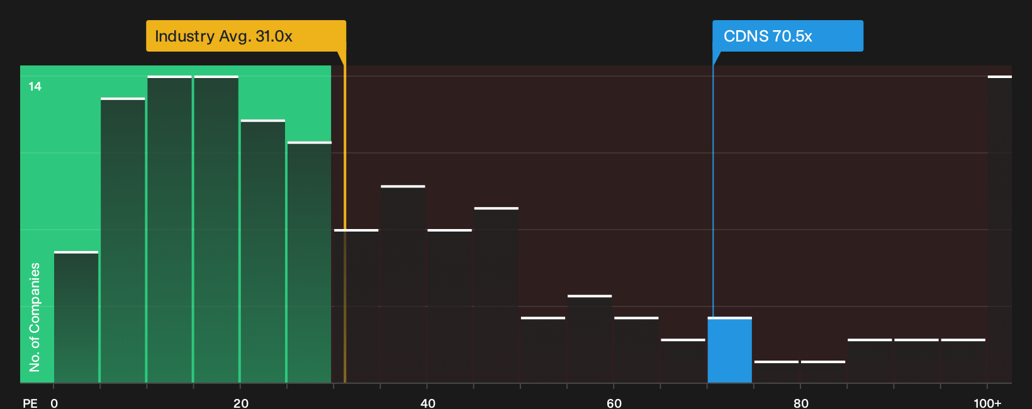Click the 60 tick label on PE axis
This screenshot has height=409, width=1032.
[x=614, y=403]
